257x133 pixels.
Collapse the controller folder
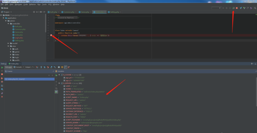(8, 24)
